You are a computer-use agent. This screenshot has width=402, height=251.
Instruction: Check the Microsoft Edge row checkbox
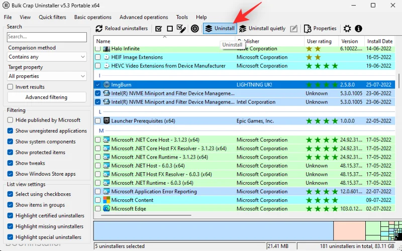coord(97,208)
